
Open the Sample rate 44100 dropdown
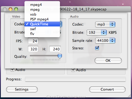tap(105, 40)
